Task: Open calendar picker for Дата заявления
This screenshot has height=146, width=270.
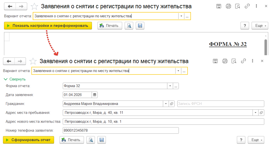Action: 95,95
